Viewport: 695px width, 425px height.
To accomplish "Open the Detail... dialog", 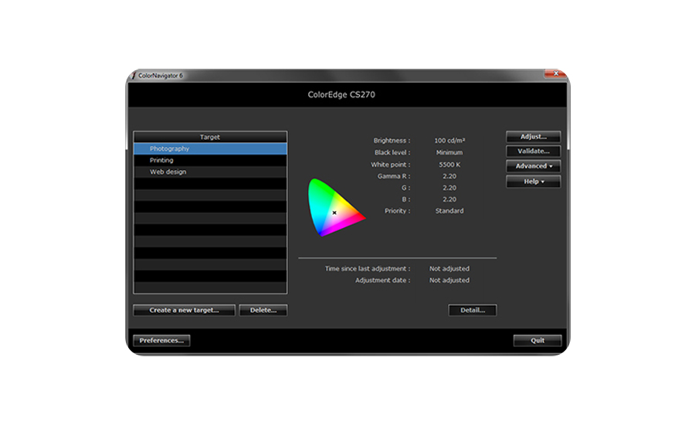I will [472, 310].
